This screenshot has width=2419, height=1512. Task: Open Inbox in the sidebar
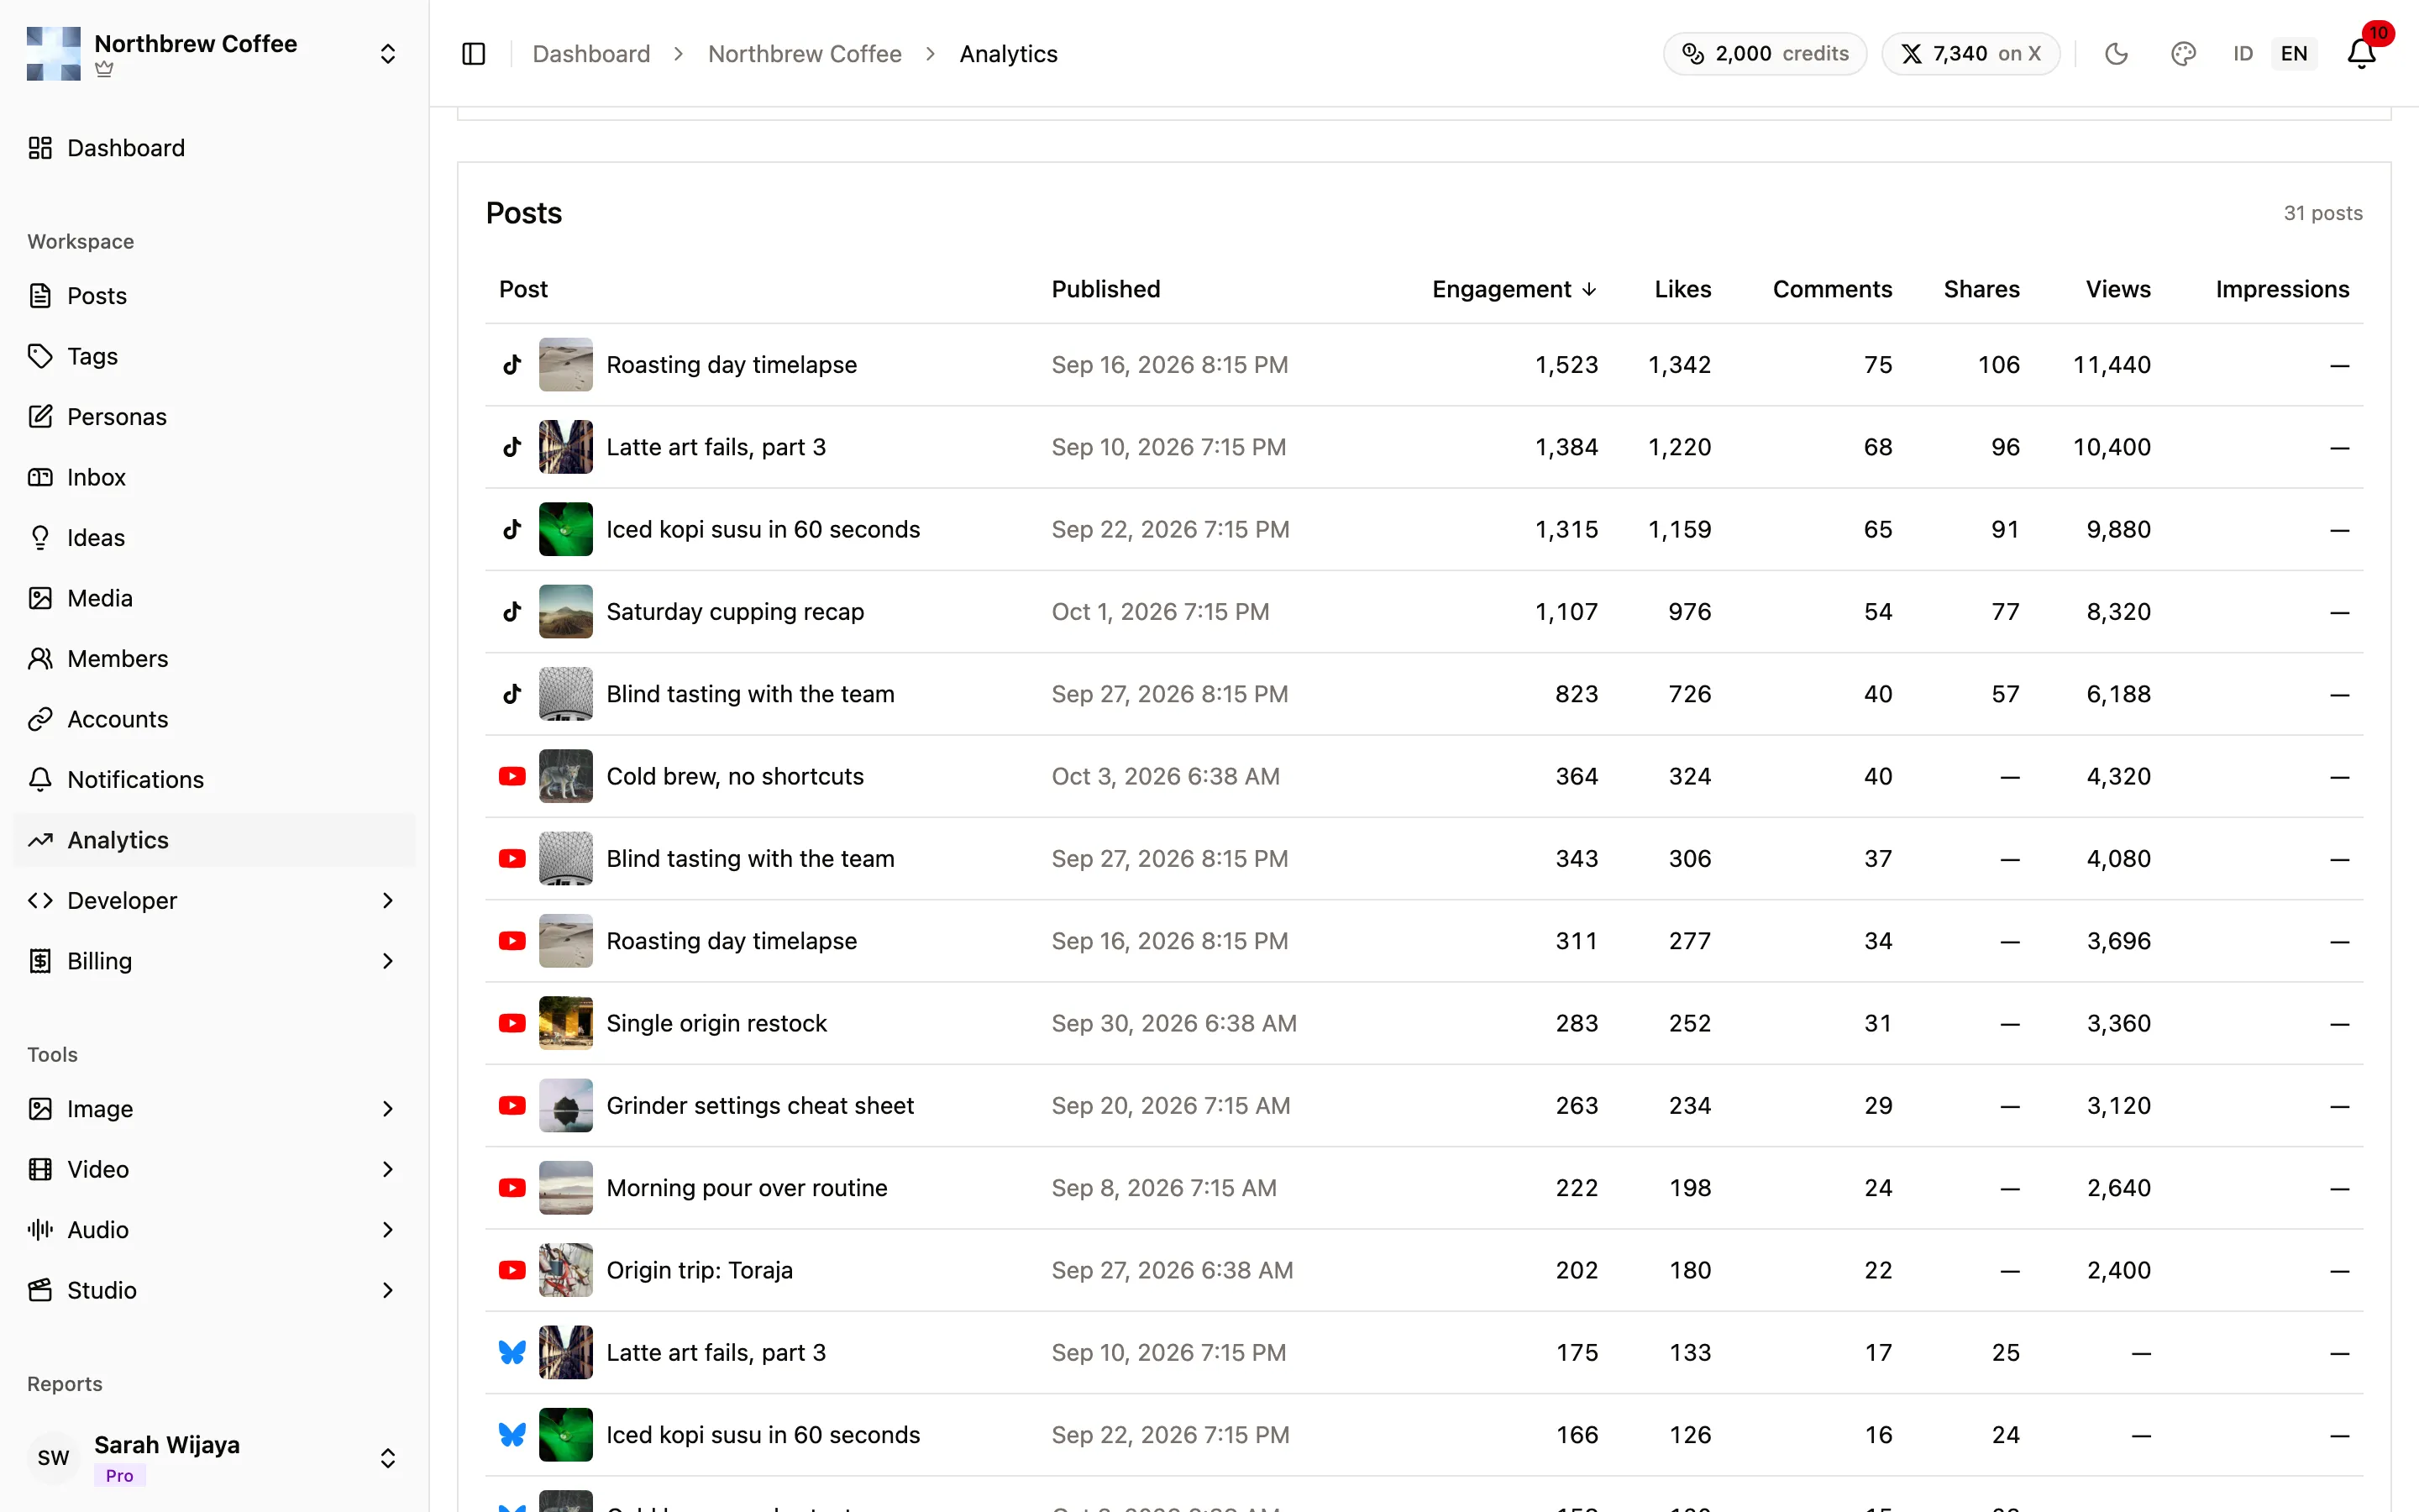click(213, 477)
